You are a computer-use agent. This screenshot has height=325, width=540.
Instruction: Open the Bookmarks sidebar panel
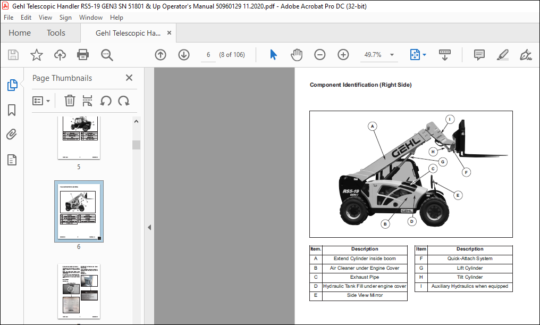click(12, 110)
